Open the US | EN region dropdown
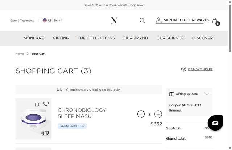Screen dimensions: 232x150 click(52, 21)
